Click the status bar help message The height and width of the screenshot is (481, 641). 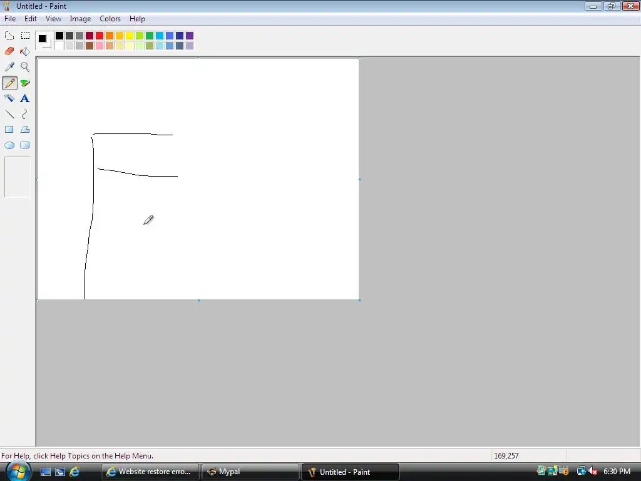click(77, 456)
